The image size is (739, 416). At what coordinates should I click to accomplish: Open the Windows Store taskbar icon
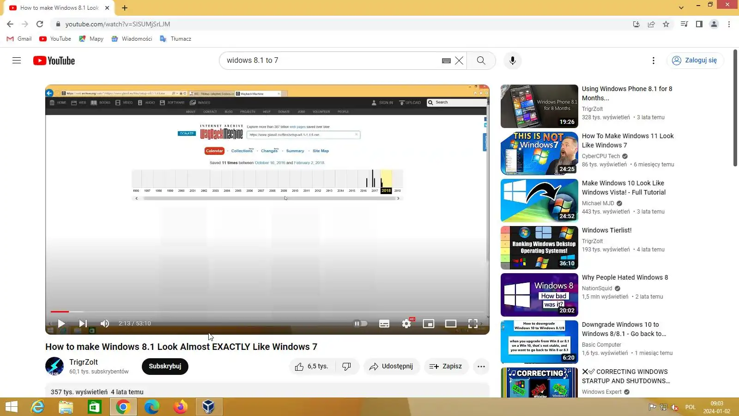95,407
